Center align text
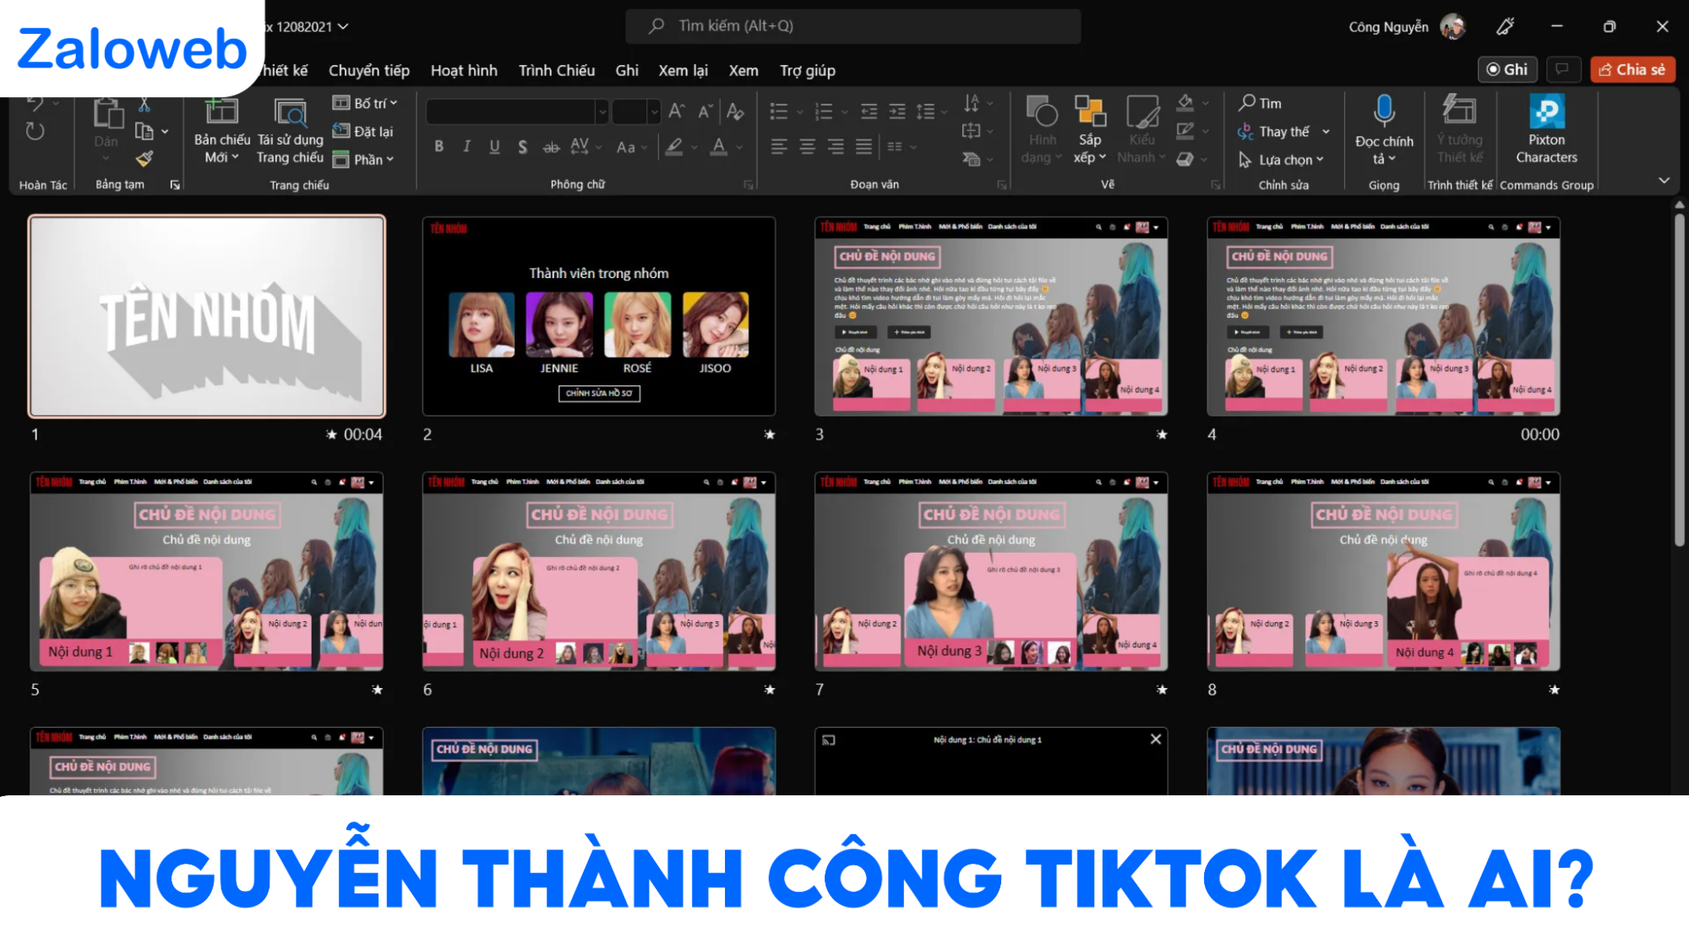The height and width of the screenshot is (950, 1689). coord(808,147)
